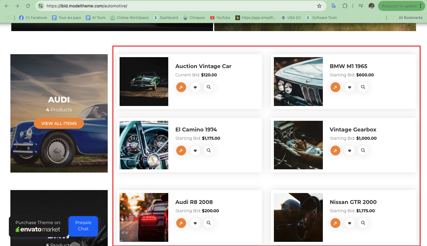
Task: Add Auction Vintage Car to wishlist
Action: coord(195,87)
